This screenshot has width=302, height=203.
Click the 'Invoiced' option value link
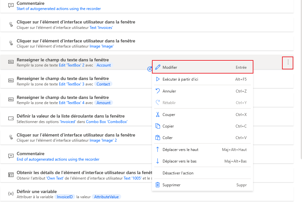(x=68, y=122)
